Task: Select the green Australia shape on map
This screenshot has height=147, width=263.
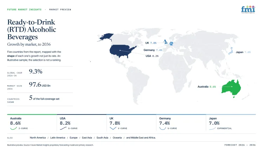Action: click(x=231, y=88)
